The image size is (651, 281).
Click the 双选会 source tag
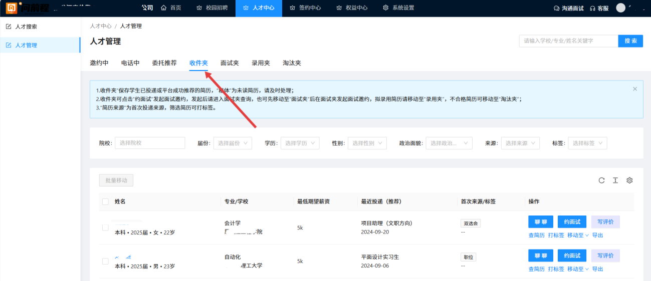pos(471,223)
